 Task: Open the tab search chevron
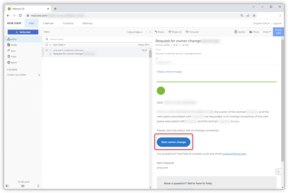pyautogui.click(x=253, y=7)
